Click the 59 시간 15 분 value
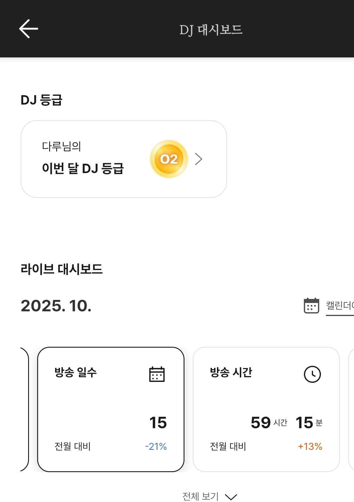The height and width of the screenshot is (502, 354). [x=286, y=423]
